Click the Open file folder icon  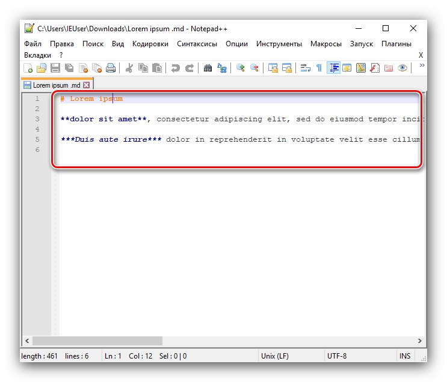point(42,68)
